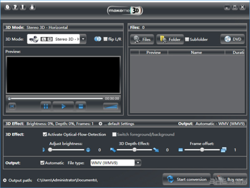Click the C:\Users\Administrator\Documents\ path
Viewport: 250px width, 188px height.
67,180
